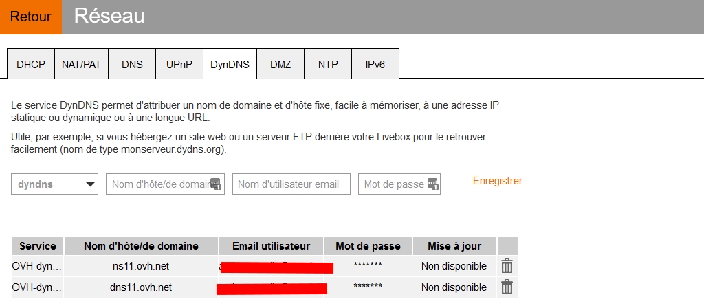704x306 pixels.
Task: Open the NAT/PAT tab
Action: tap(81, 65)
